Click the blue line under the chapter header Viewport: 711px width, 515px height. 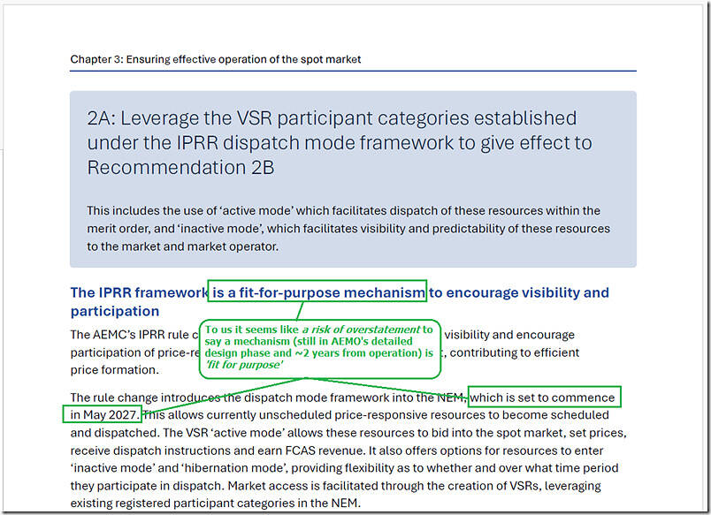click(353, 71)
